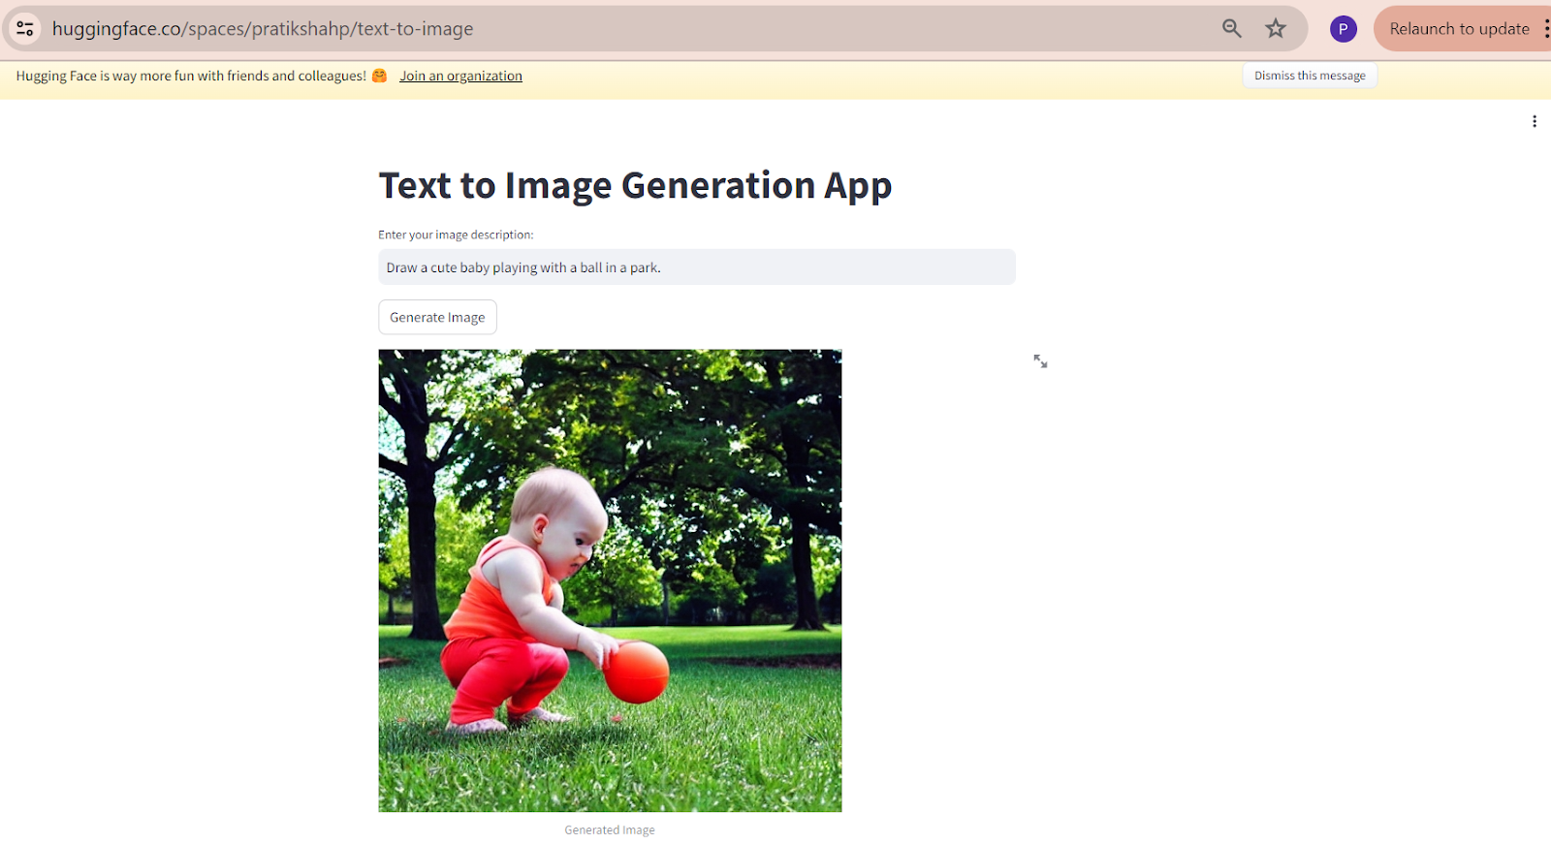Image resolution: width=1551 pixels, height=844 pixels.
Task: Click the hugging face emoji in banner
Action: (x=380, y=76)
